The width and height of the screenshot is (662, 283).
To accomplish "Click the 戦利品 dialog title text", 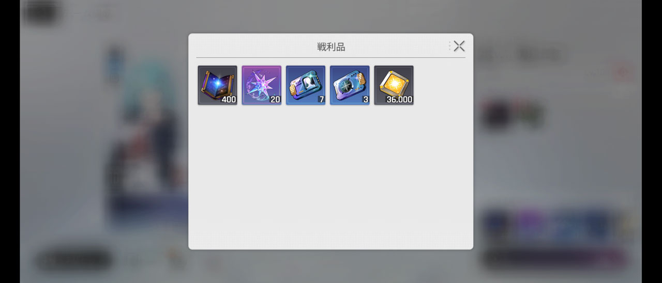I will (x=331, y=47).
